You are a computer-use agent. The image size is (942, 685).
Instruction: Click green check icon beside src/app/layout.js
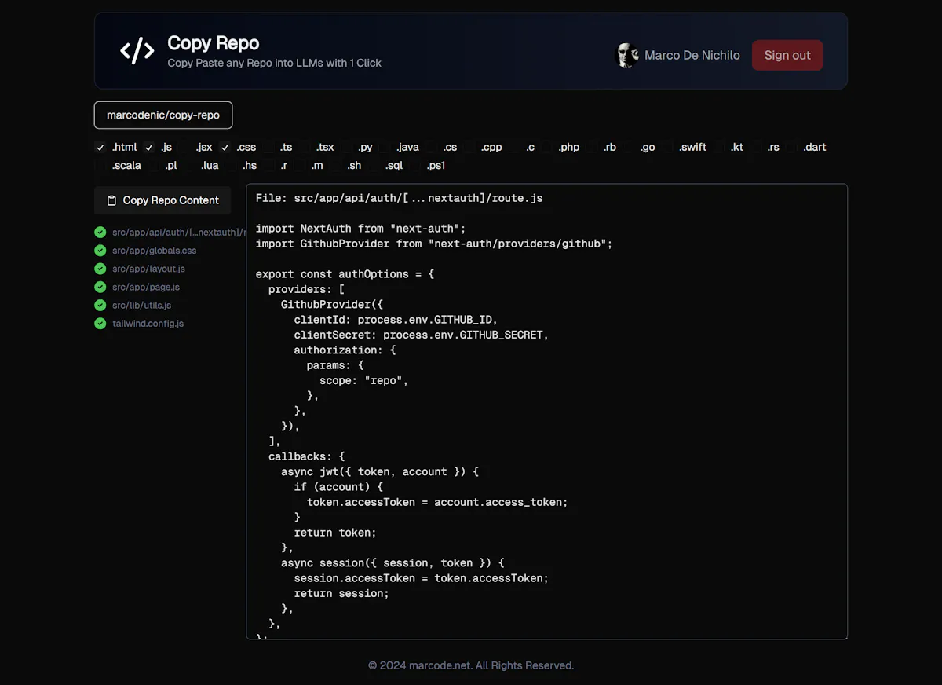(x=100, y=269)
